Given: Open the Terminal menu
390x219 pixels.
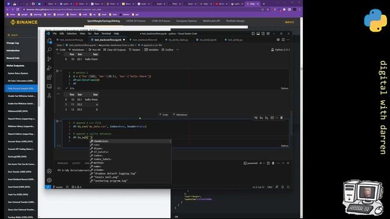Looking at the screenshot, I should [x=106, y=33].
